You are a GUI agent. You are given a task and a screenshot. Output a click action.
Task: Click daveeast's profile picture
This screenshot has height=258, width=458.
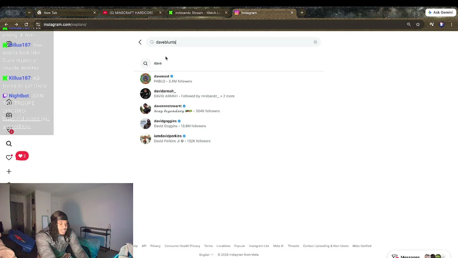(x=145, y=78)
